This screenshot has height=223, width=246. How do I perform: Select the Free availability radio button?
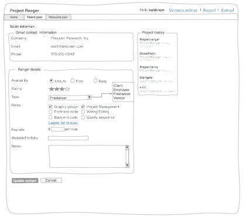point(73,80)
